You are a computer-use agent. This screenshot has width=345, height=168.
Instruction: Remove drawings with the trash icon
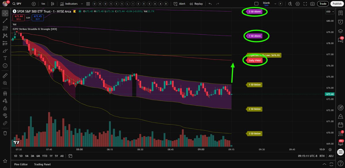5,133
